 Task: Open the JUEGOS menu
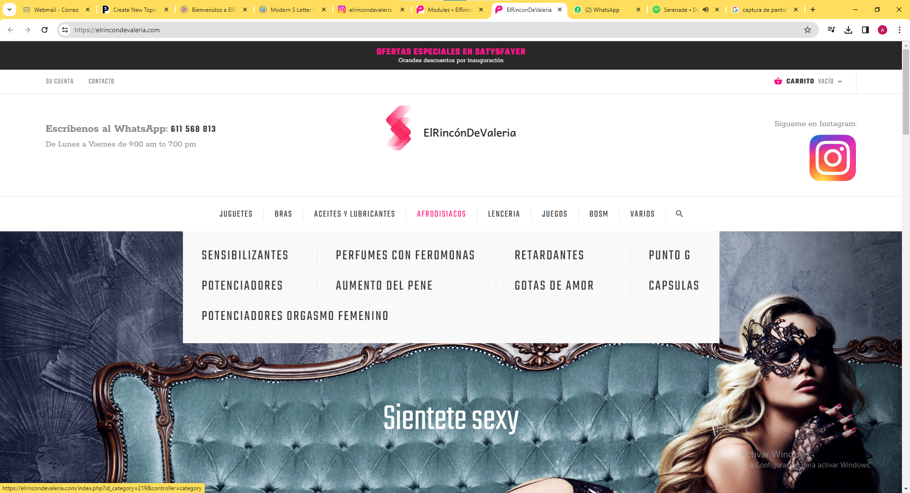pos(555,214)
